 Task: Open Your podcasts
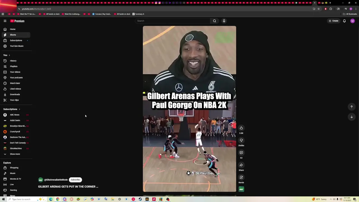pyautogui.click(x=16, y=78)
